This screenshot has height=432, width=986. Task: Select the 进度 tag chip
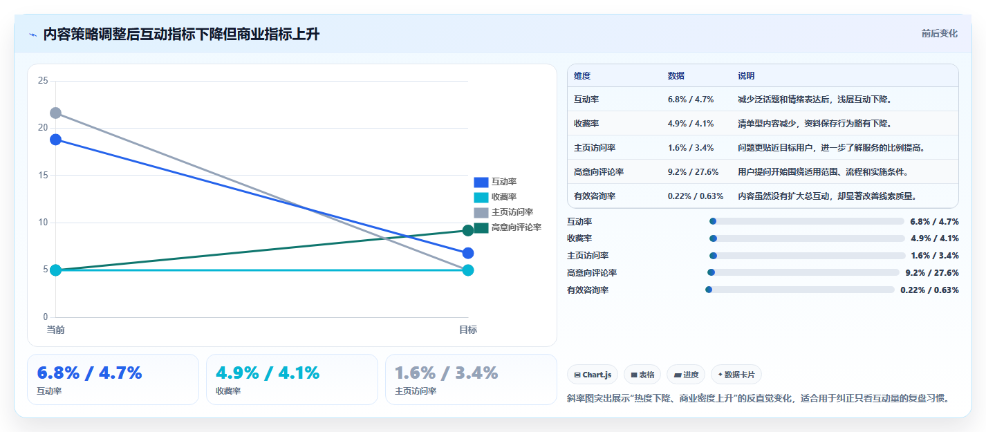686,375
